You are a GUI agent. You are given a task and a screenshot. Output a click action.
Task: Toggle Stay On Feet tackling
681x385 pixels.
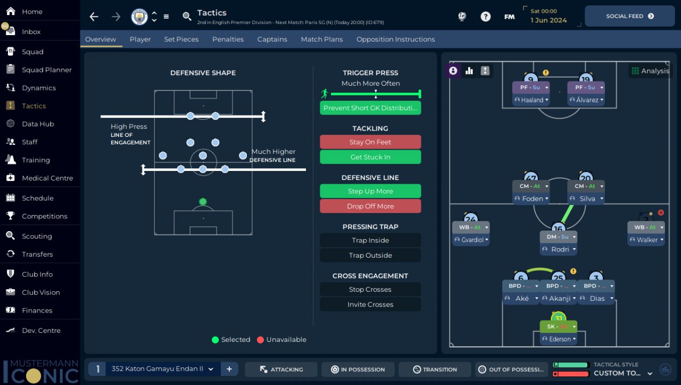pos(370,142)
